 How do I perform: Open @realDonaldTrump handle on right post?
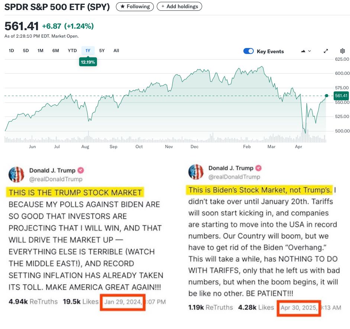tap(234, 177)
